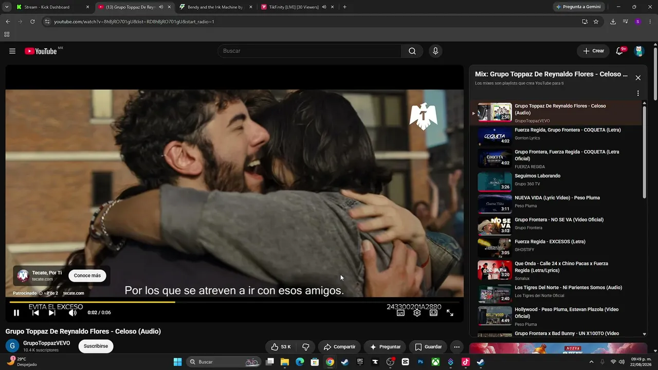Create content with the Crear button
The width and height of the screenshot is (658, 370).
[x=593, y=51]
